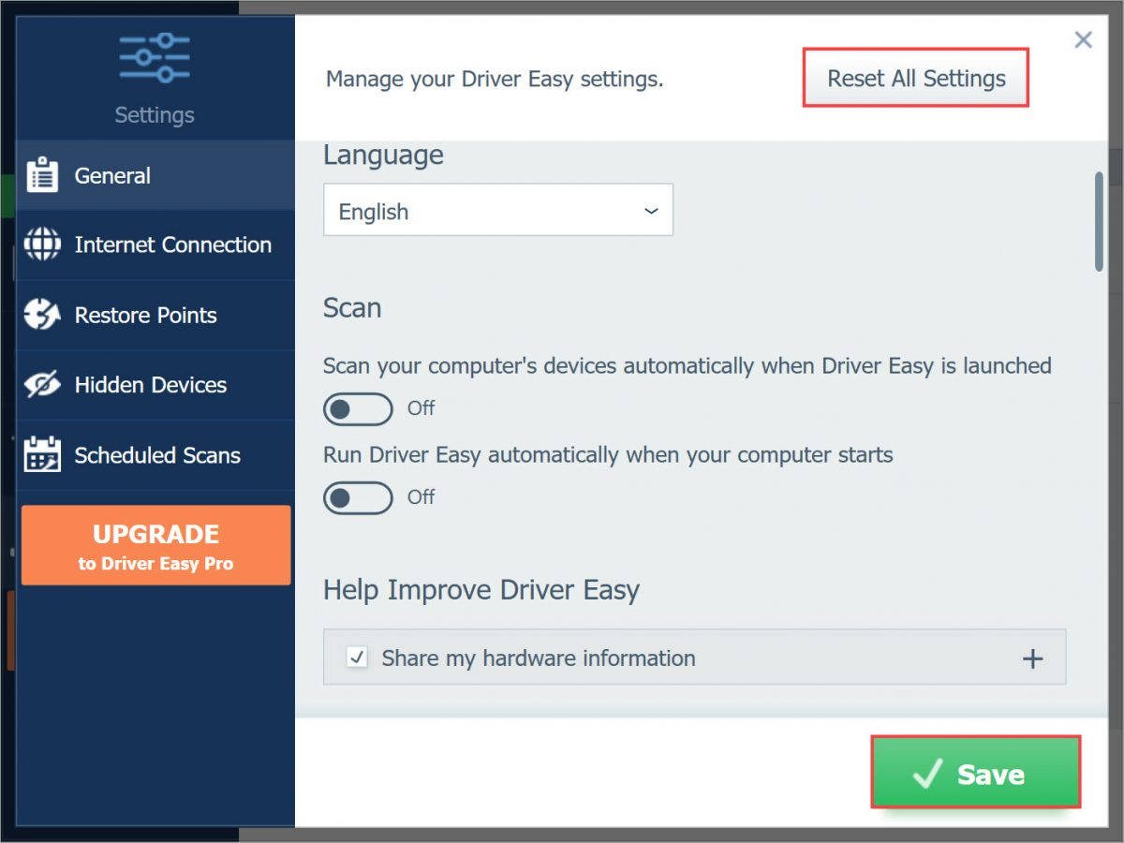Click the settings panel vertical scrollbar
The image size is (1124, 843).
point(1099,223)
